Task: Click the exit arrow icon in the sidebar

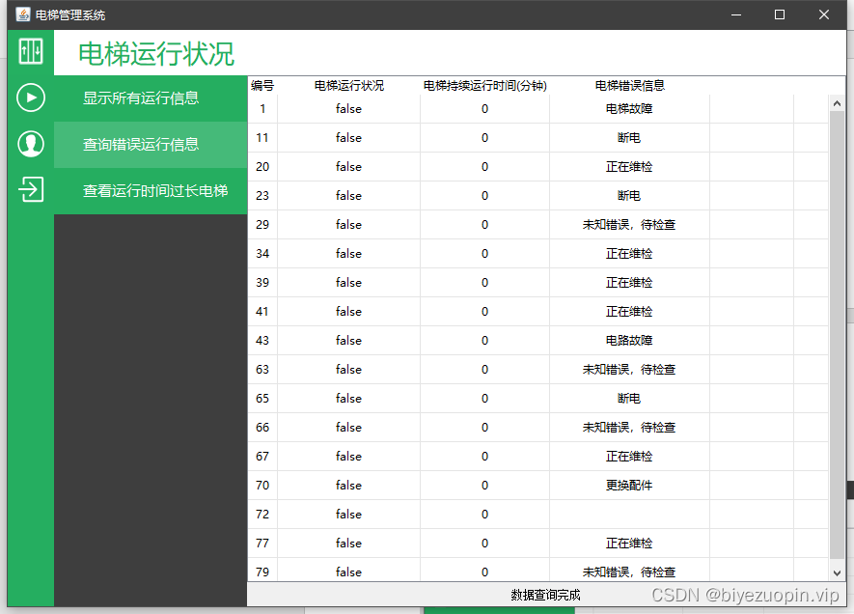Action: (x=29, y=189)
